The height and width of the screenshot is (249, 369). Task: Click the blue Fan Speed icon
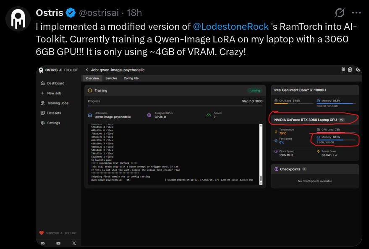[276, 141]
